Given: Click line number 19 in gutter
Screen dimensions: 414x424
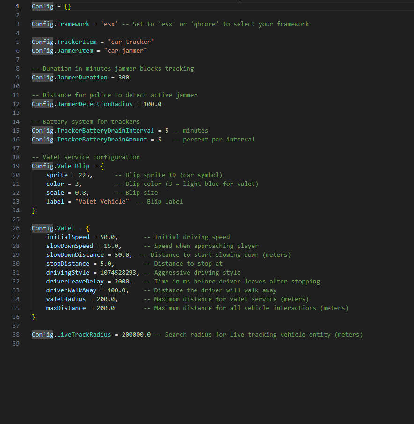Looking at the screenshot, I should 16,166.
